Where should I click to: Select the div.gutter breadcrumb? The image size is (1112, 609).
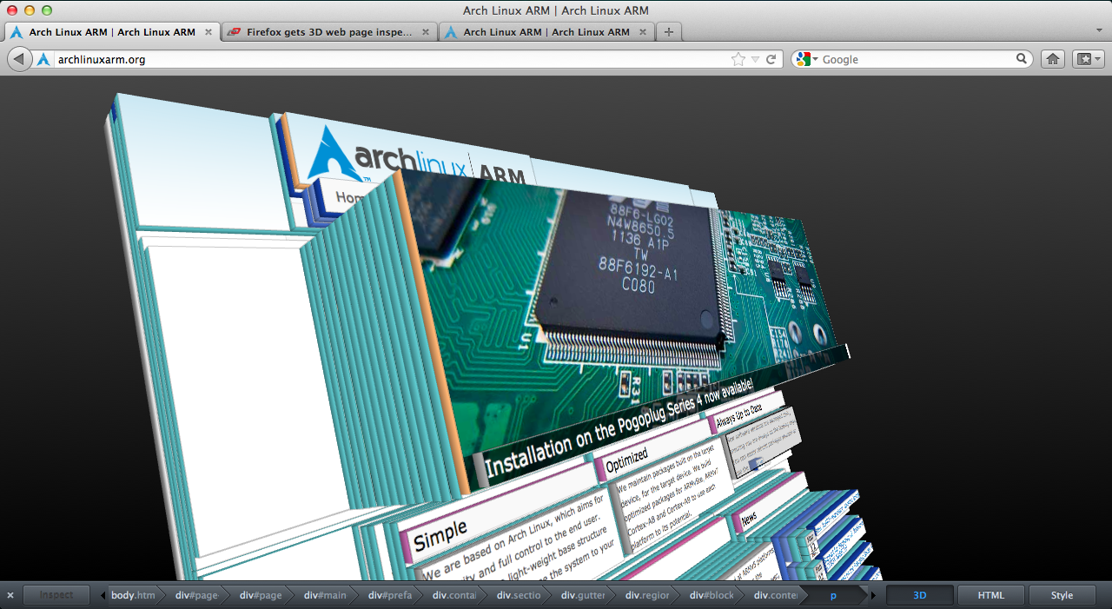pos(582,595)
